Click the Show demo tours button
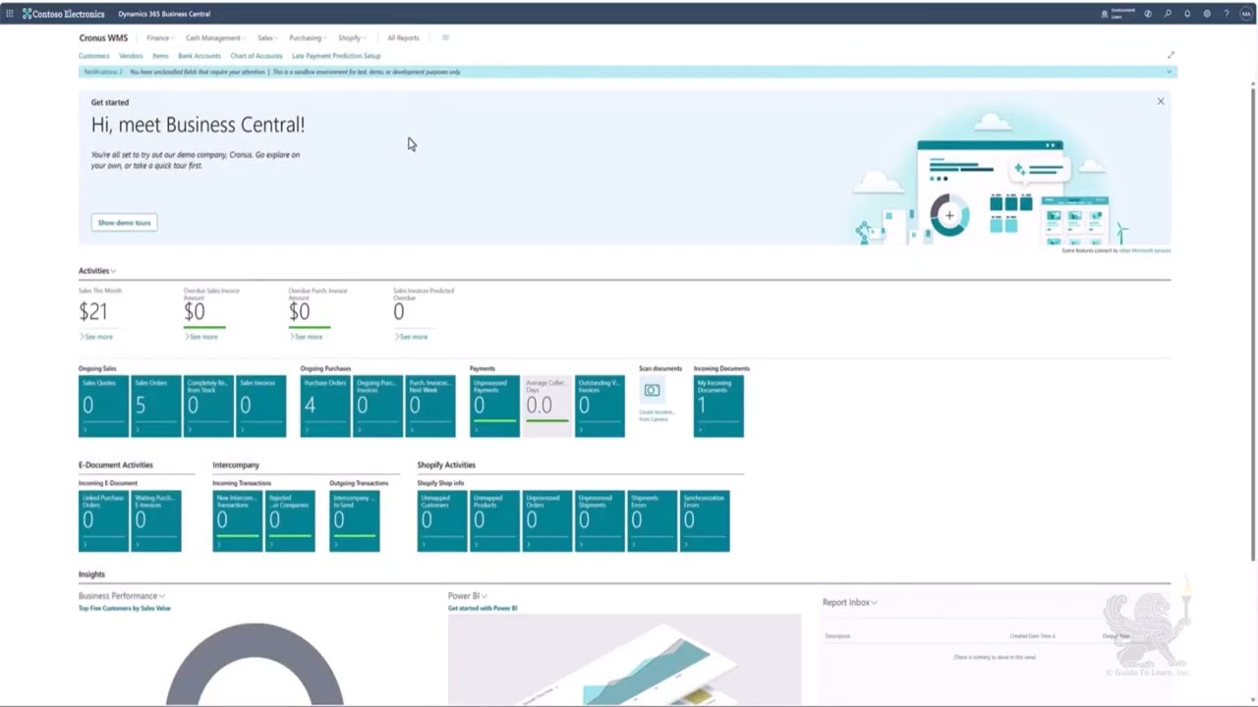The height and width of the screenshot is (707, 1258). point(124,223)
